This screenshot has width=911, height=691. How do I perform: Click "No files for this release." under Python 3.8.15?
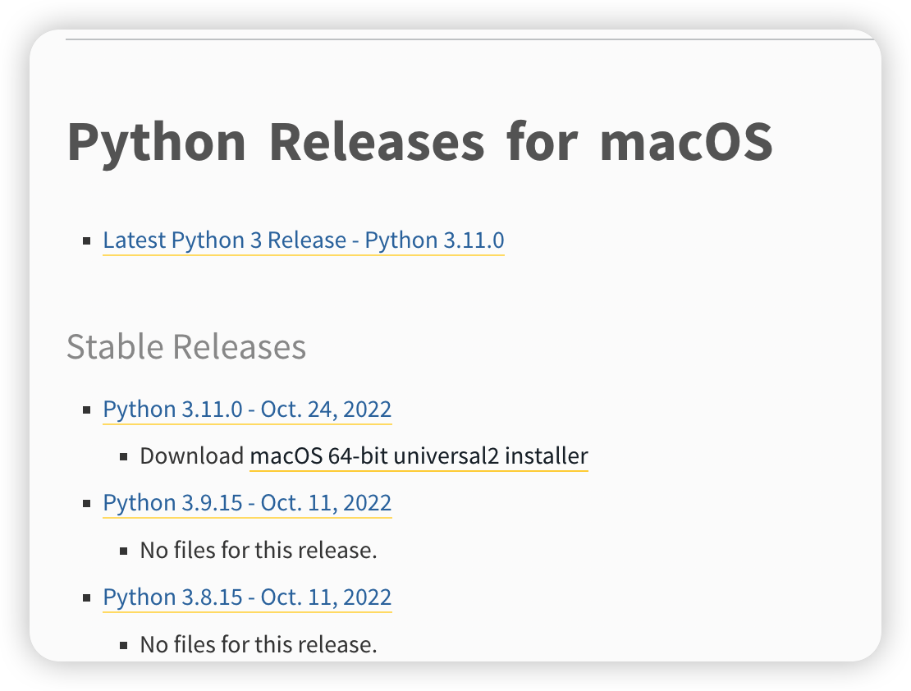click(259, 644)
